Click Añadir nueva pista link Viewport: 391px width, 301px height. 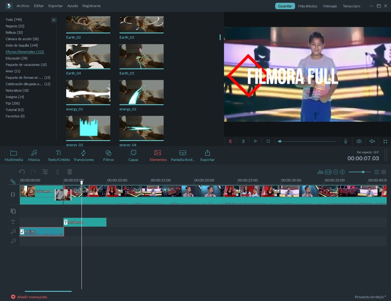pyautogui.click(x=32, y=297)
